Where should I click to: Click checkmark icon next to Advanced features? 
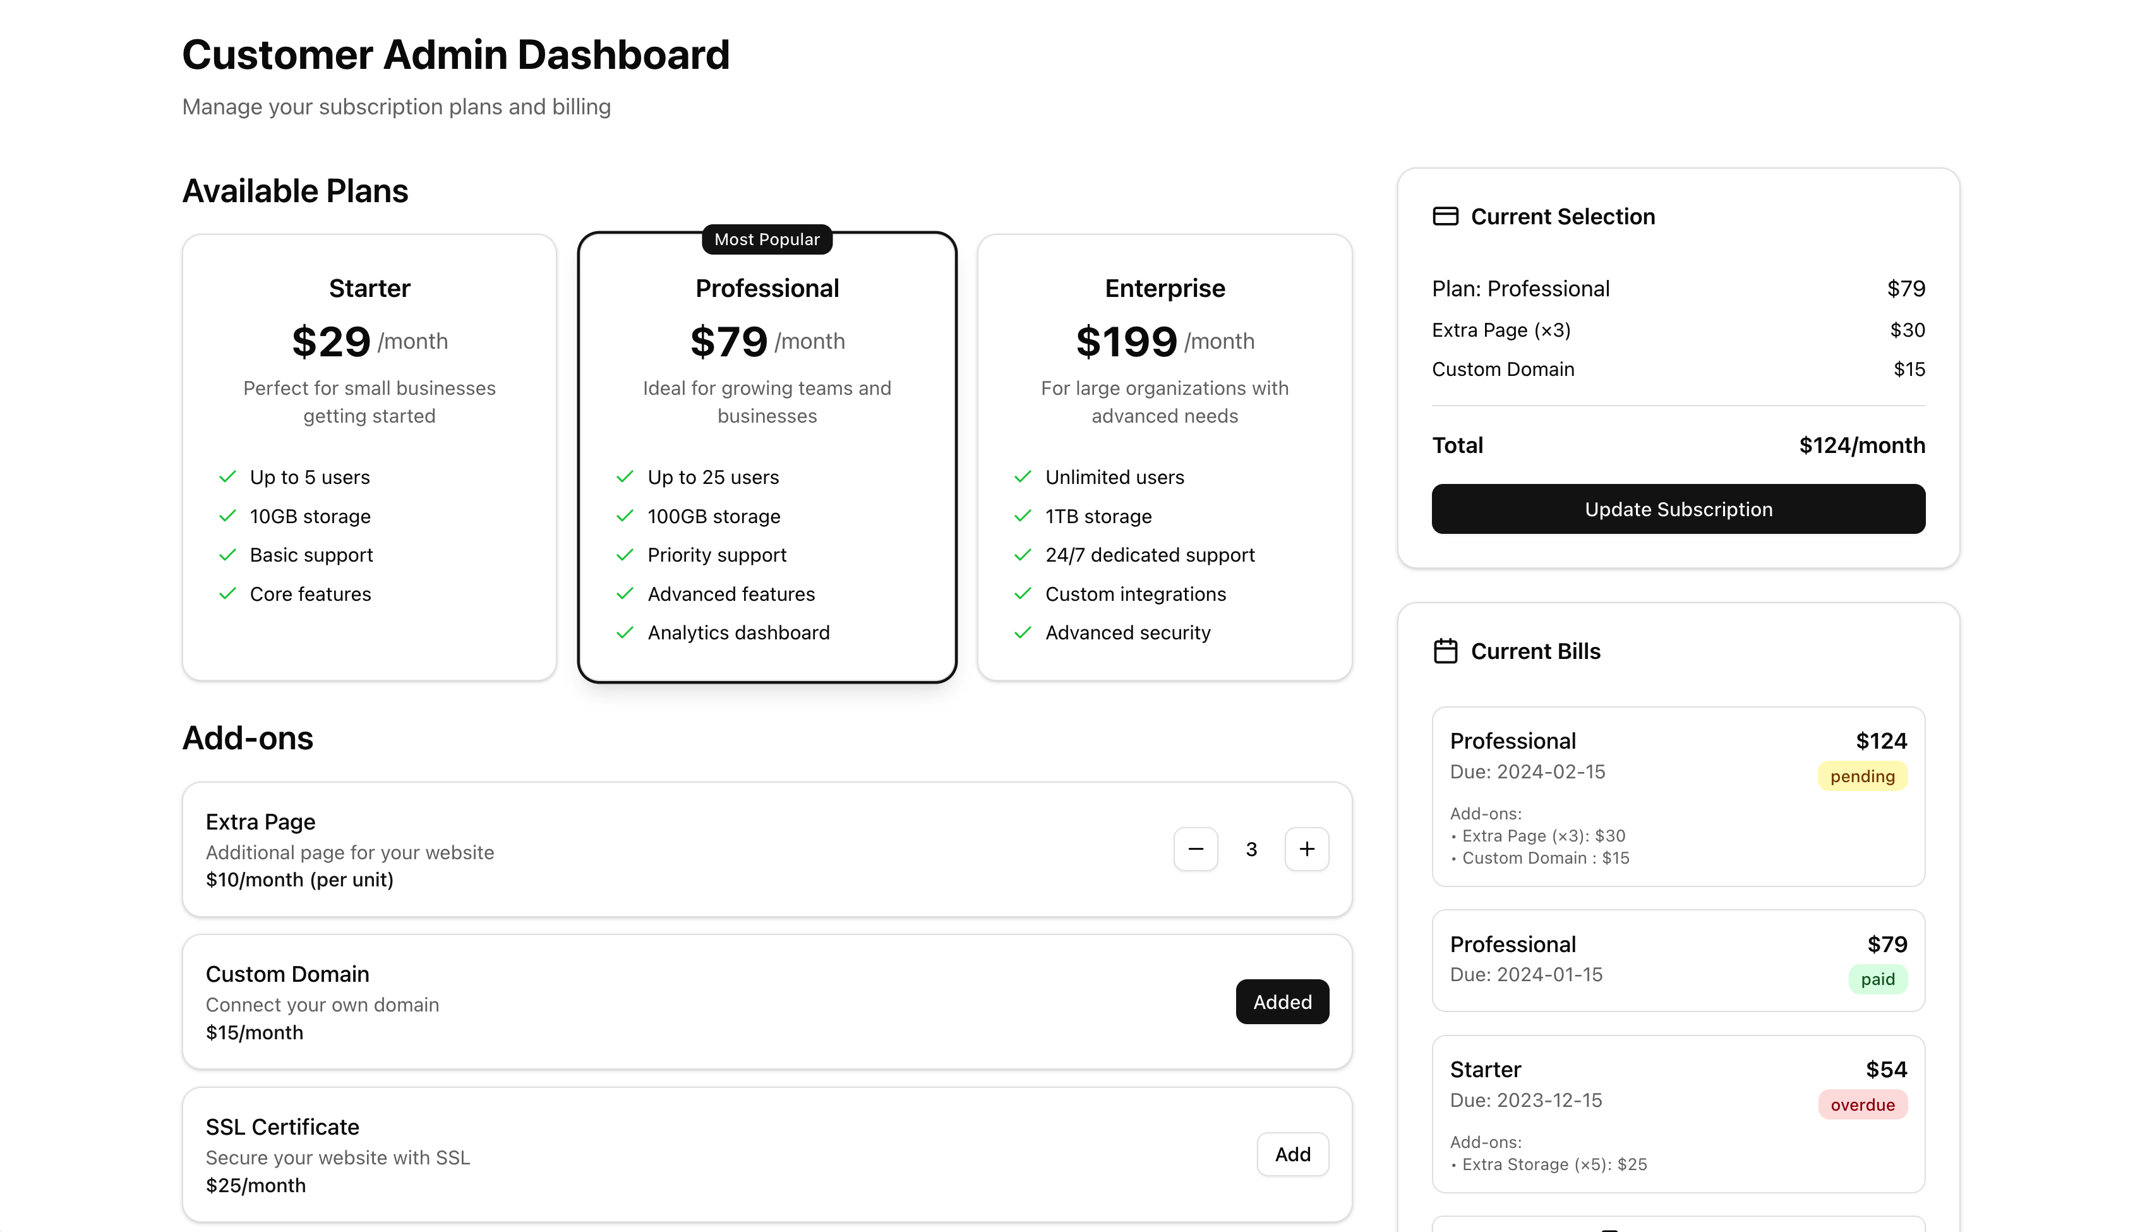(624, 594)
